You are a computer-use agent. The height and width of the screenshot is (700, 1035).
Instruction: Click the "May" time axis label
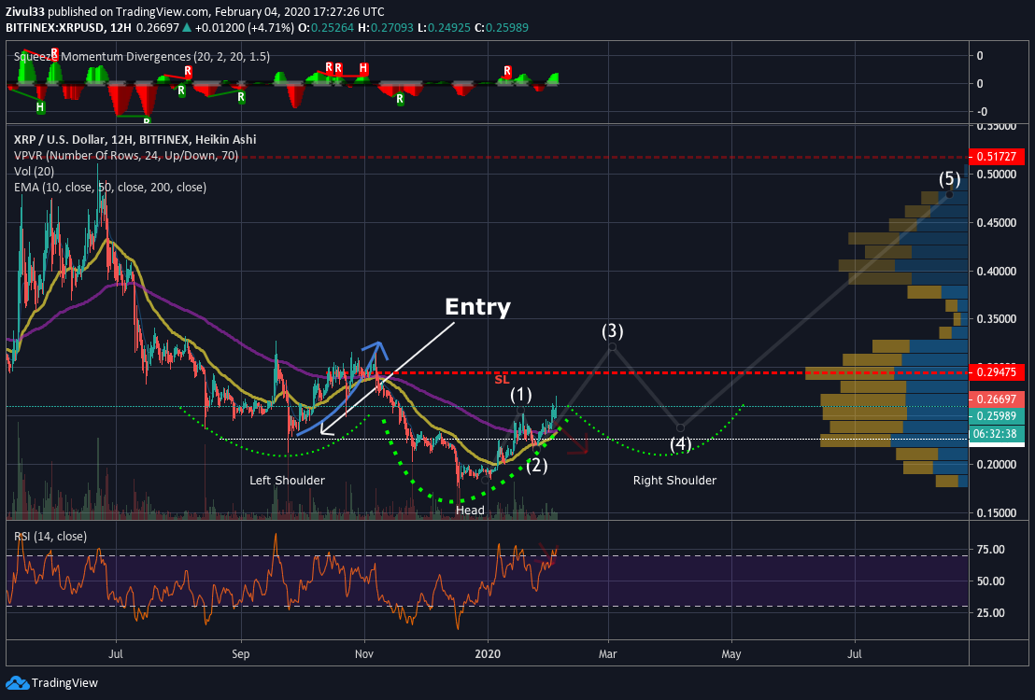pyautogui.click(x=731, y=654)
